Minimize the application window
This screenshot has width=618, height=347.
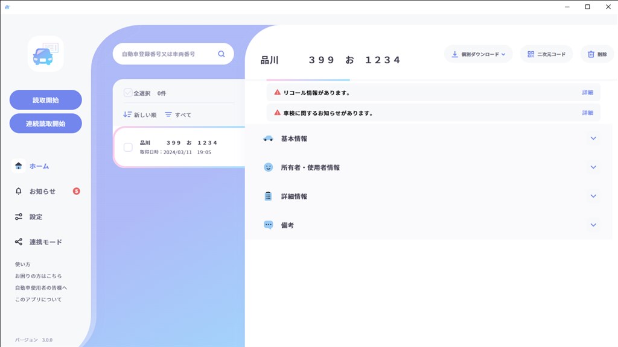(x=567, y=7)
